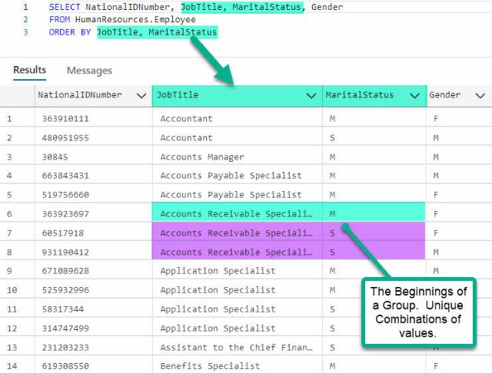Screen dimensions: 492x373
Task: Click cell 60517918 in row 7
Action: [63, 233]
